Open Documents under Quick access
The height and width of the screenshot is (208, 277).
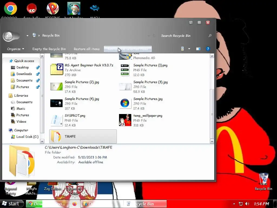pos(24,80)
